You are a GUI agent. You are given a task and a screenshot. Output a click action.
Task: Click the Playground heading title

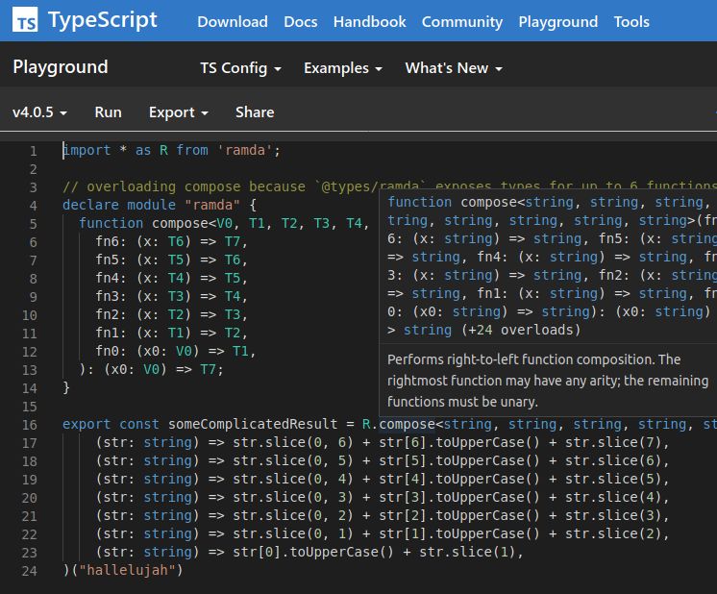coord(61,67)
